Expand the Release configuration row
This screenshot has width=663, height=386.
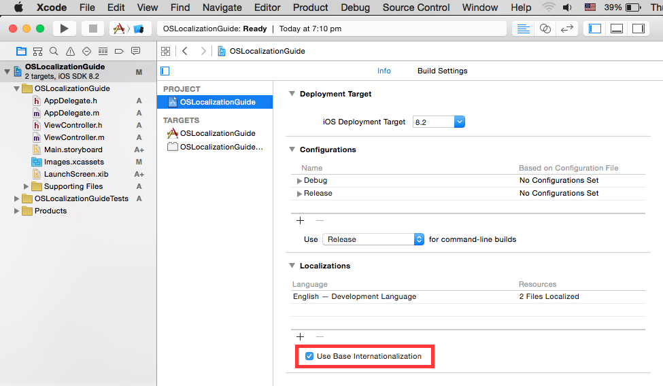(299, 194)
